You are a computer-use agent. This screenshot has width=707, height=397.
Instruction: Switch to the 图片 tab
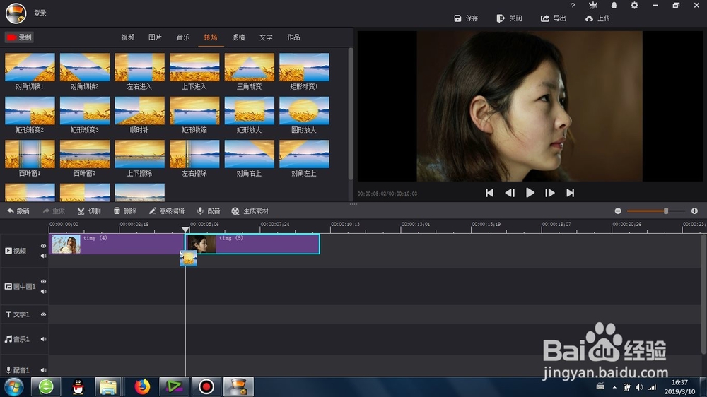point(155,37)
